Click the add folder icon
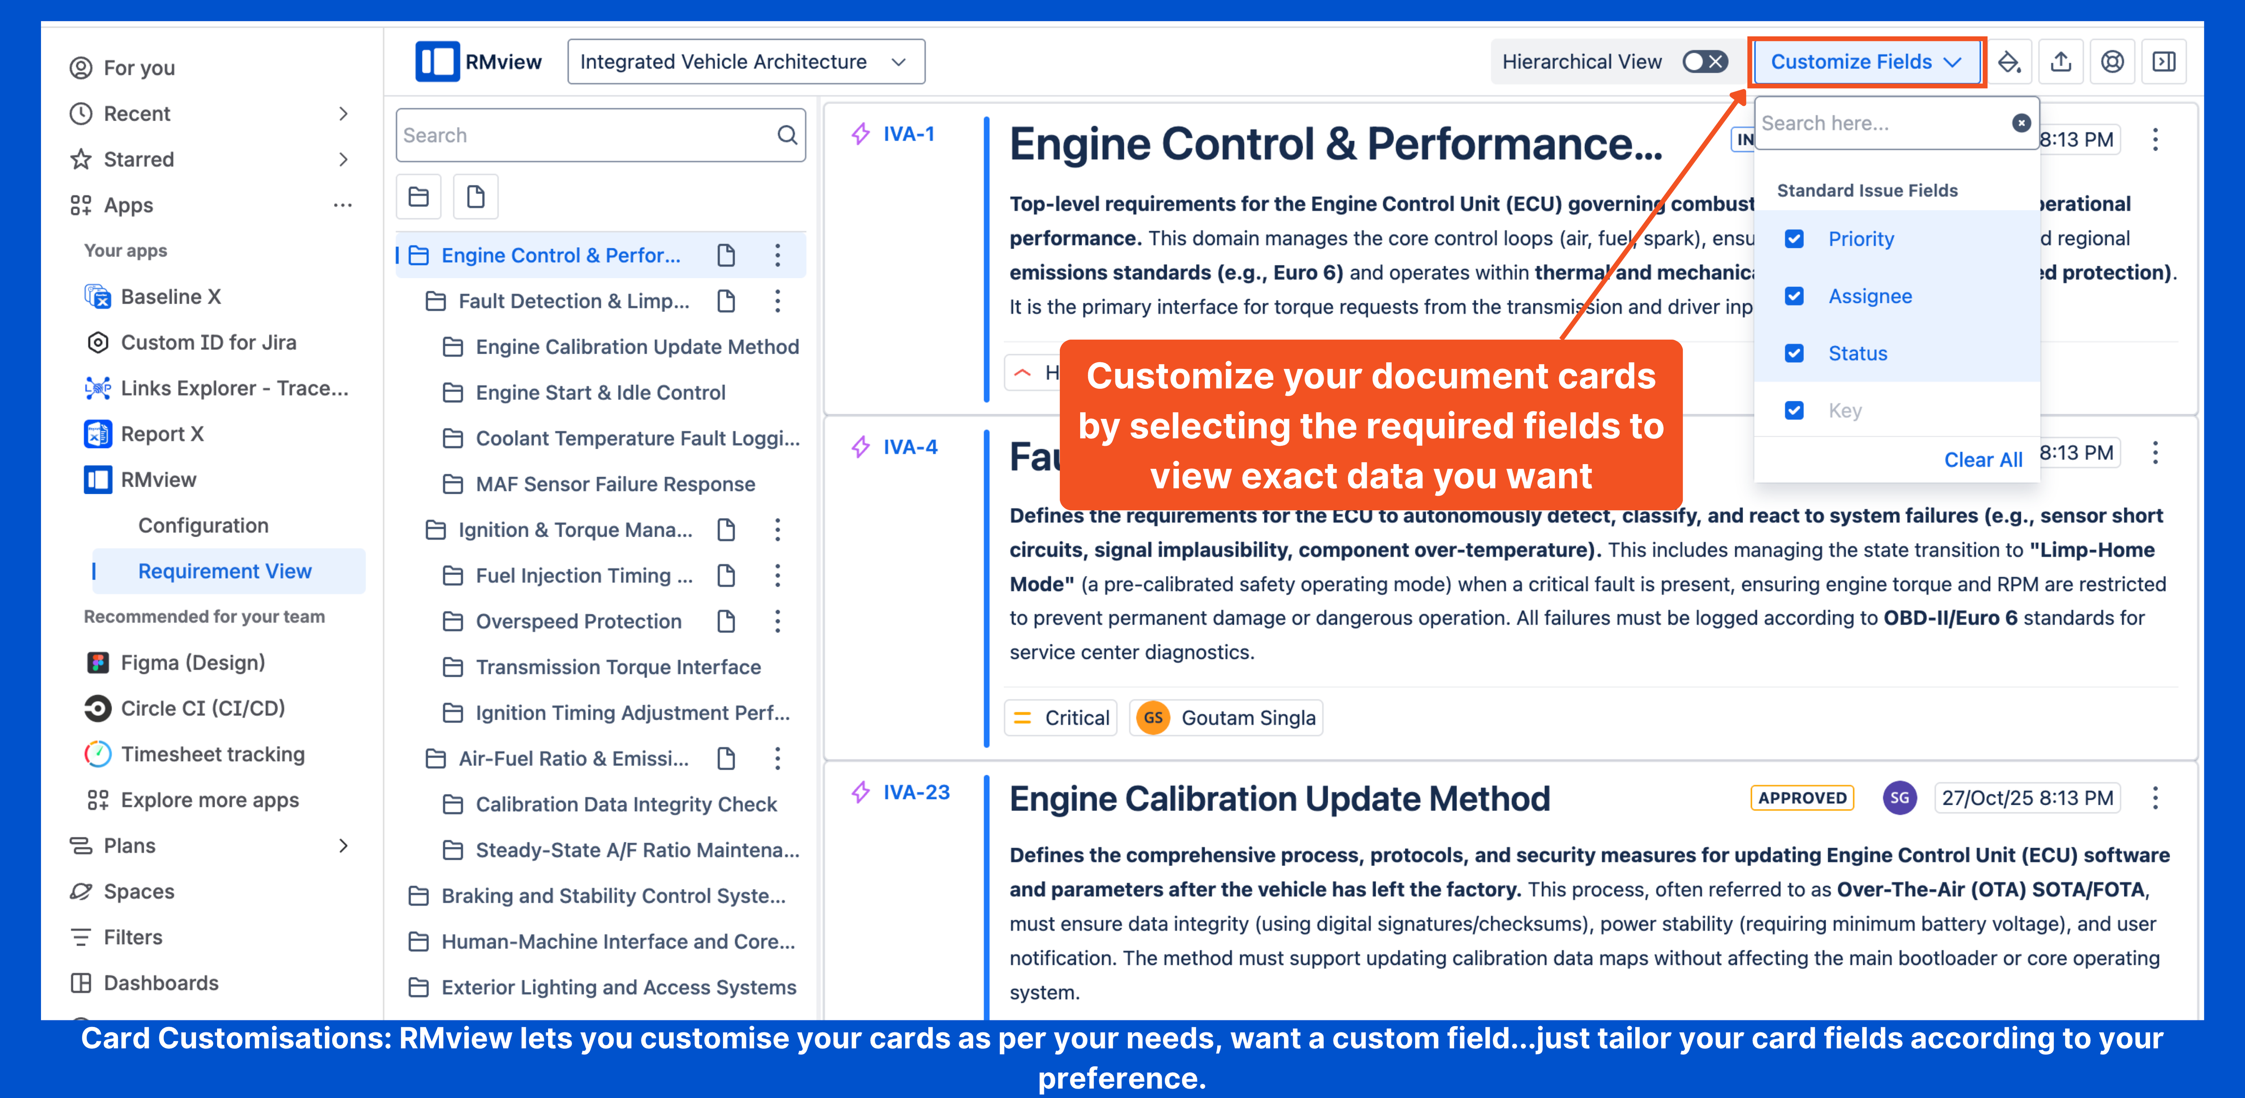This screenshot has height=1098, width=2245. [x=418, y=197]
